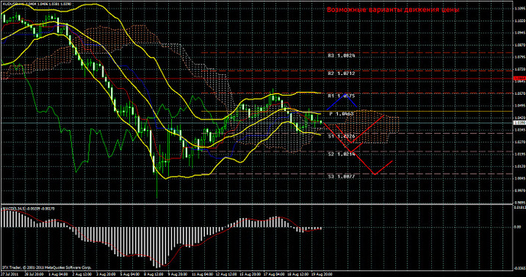This screenshot has width=526, height=277.
Task: Select the blue upward forecast arrow line
Action: pos(342,102)
